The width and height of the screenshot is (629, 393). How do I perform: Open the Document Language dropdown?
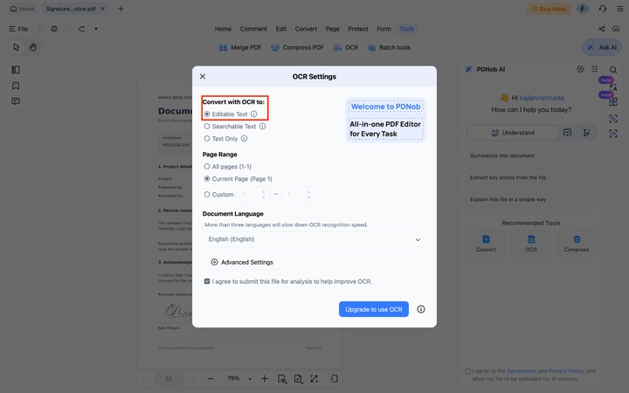314,239
